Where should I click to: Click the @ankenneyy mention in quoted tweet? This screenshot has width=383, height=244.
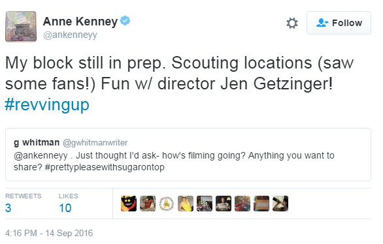pyautogui.click(x=41, y=155)
